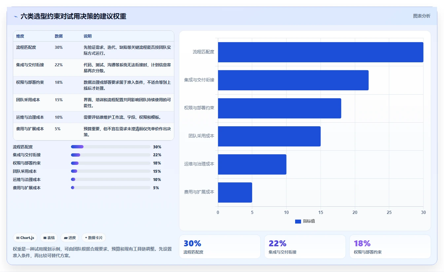Click description starting 预算重要
This screenshot has width=444, height=272.
pos(127,132)
